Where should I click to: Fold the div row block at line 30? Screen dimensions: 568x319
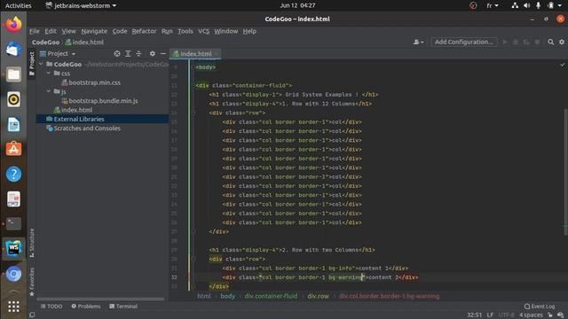click(193, 259)
